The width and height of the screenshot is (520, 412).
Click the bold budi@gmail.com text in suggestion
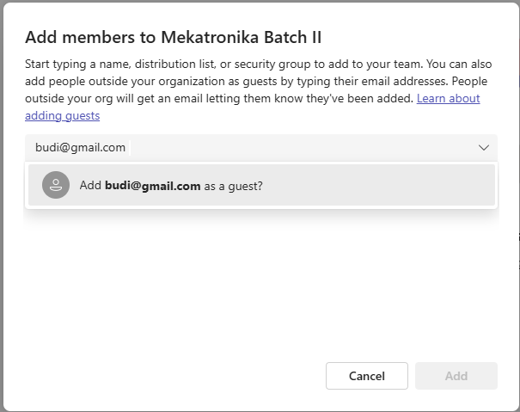(x=153, y=185)
